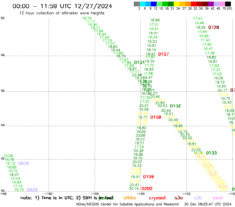Select the timestamp '30 Dec 08:25:47 UTC 2024'

(208, 204)
